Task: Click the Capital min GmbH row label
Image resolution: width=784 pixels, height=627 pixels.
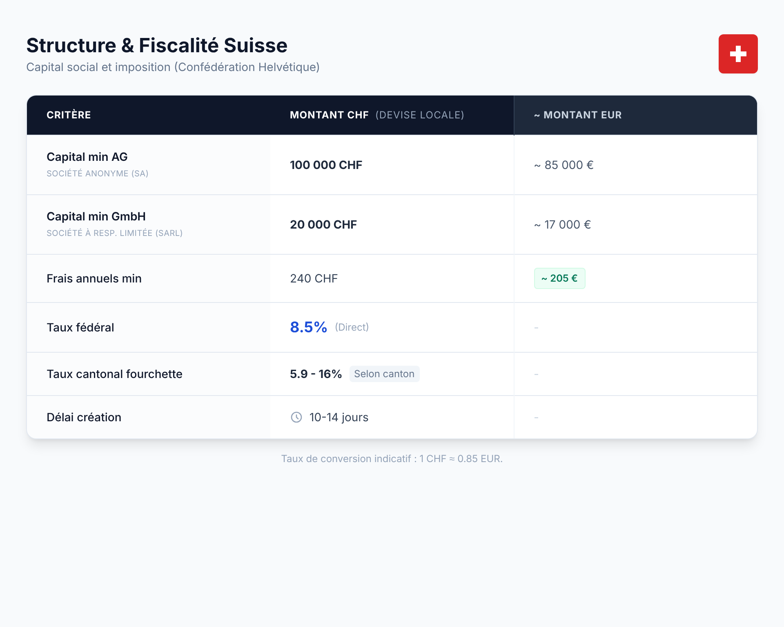Action: pyautogui.click(x=96, y=217)
